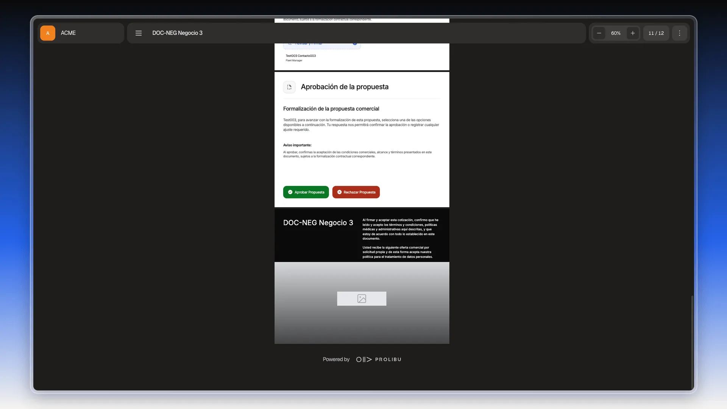Viewport: 727px width, 409px height.
Task: Click the Aprobación de la propuesta heading
Action: coord(345,87)
